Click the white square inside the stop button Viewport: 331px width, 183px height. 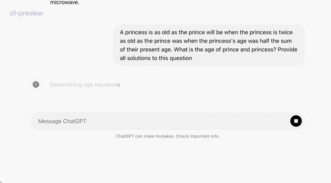click(x=296, y=121)
